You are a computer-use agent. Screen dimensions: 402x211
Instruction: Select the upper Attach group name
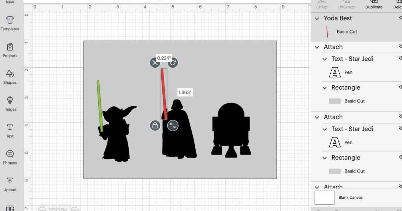point(333,47)
